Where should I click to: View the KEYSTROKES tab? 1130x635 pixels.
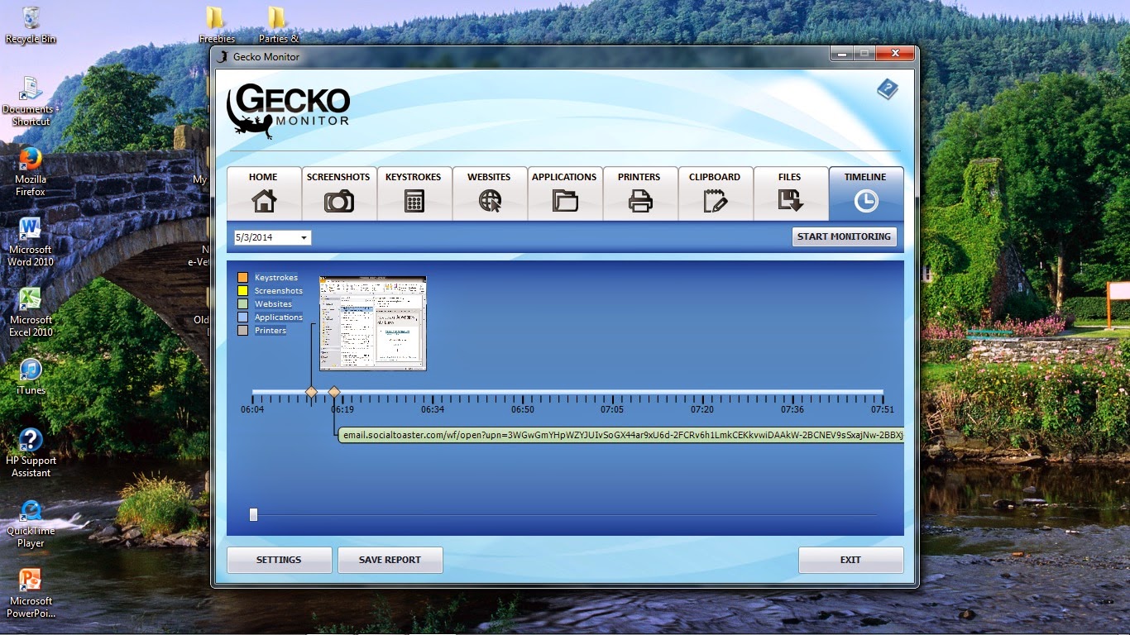[x=414, y=193]
